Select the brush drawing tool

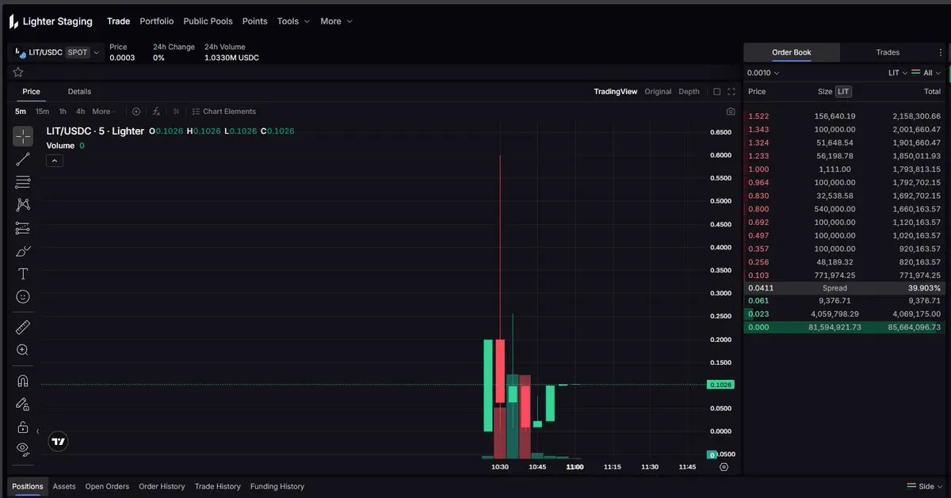click(x=23, y=251)
